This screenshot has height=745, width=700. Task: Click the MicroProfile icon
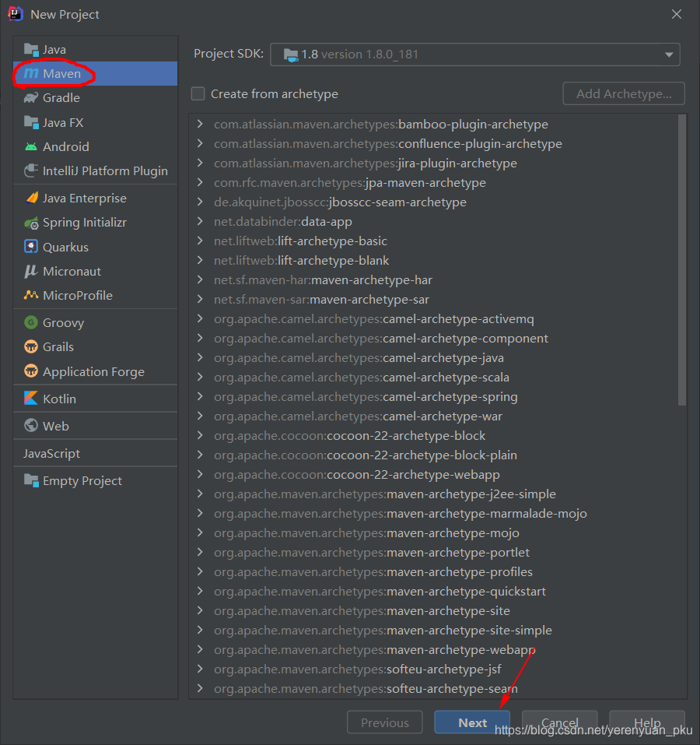31,295
